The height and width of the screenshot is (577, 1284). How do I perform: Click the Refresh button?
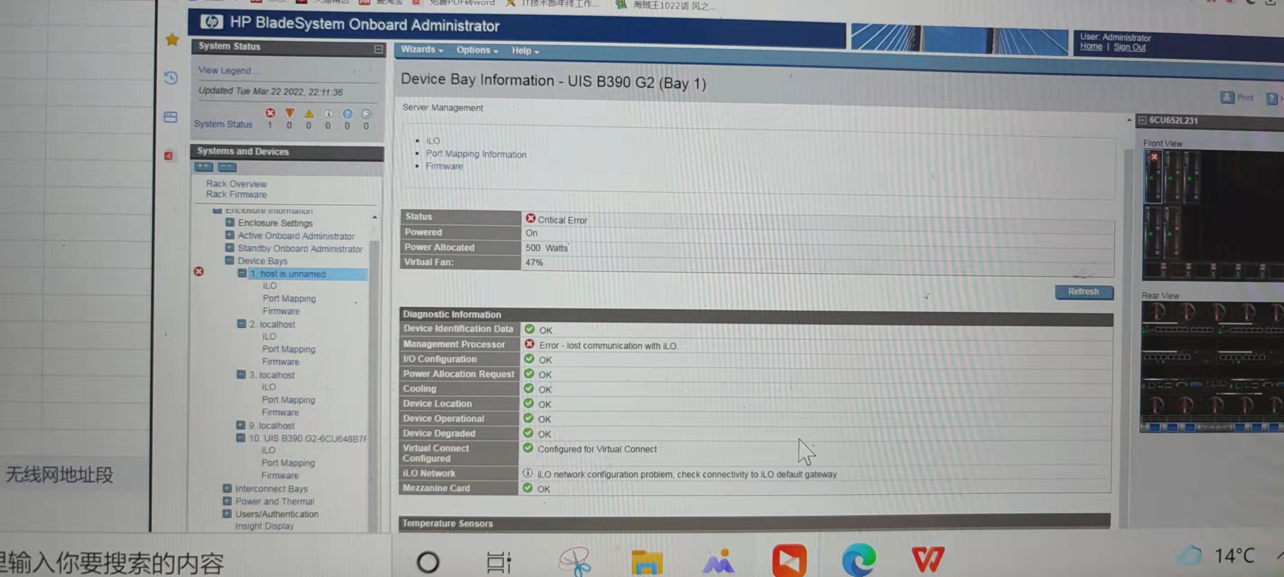1083,291
